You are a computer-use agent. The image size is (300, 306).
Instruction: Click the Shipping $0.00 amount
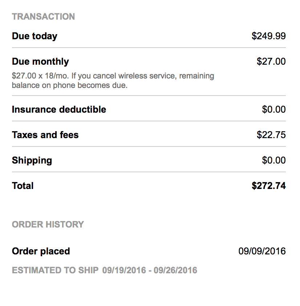(x=273, y=160)
